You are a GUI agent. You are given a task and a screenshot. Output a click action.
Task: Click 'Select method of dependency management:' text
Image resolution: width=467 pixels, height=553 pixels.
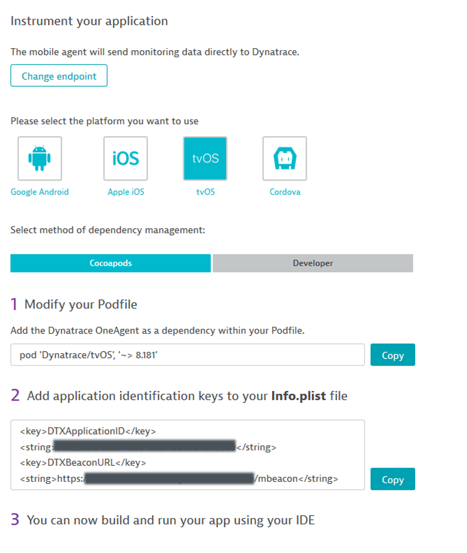pyautogui.click(x=108, y=231)
